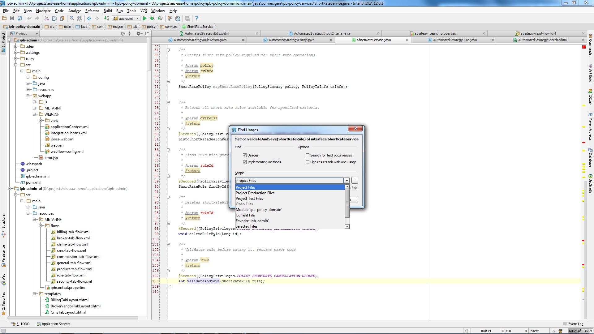Choose Current File scope option

[x=290, y=215]
